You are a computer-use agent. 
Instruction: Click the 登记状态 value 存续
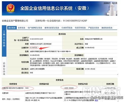pos(31,73)
